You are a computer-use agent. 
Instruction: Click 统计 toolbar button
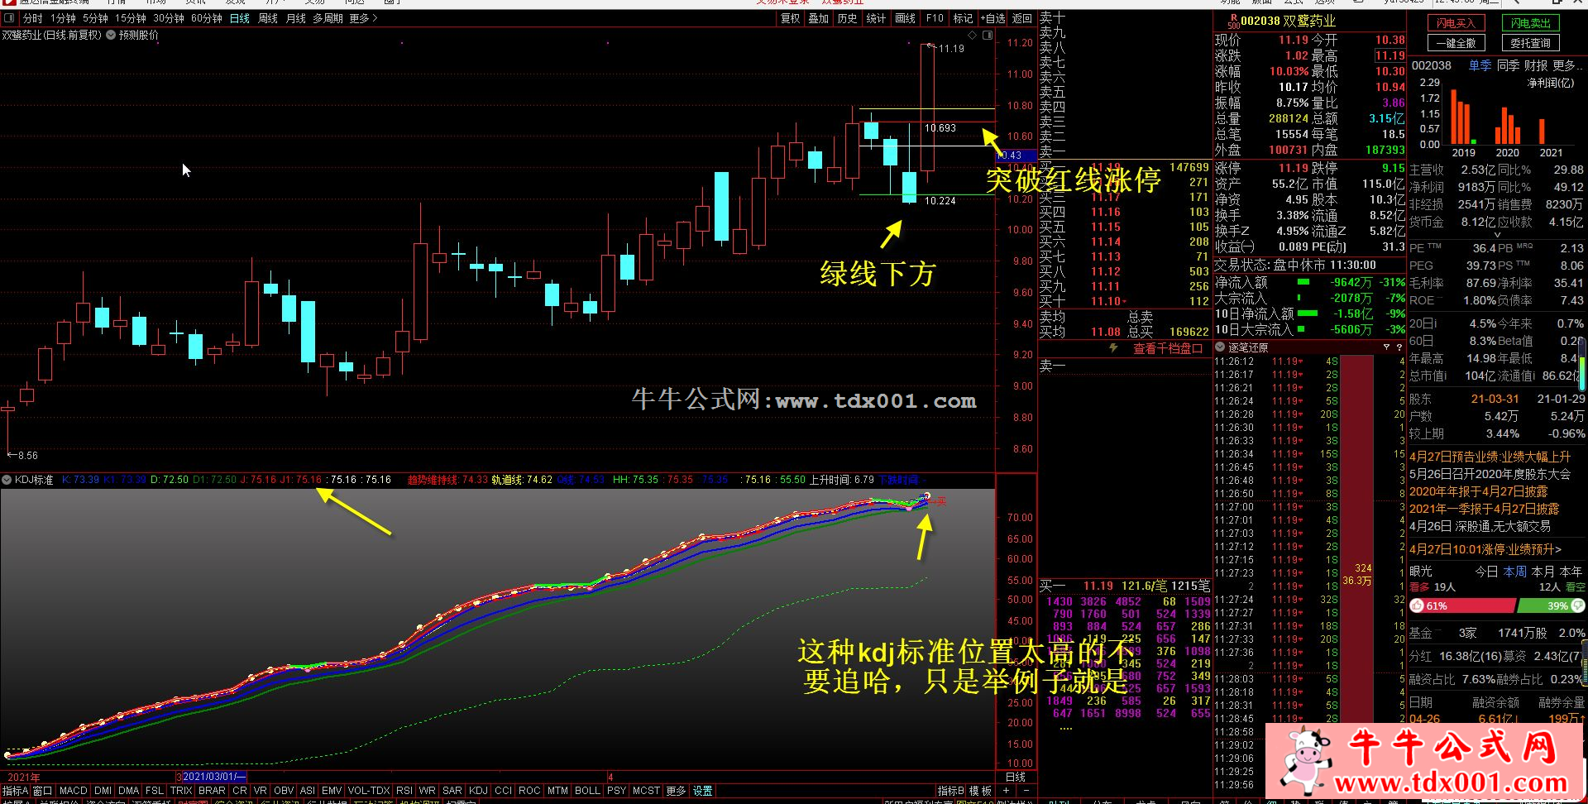coord(876,18)
